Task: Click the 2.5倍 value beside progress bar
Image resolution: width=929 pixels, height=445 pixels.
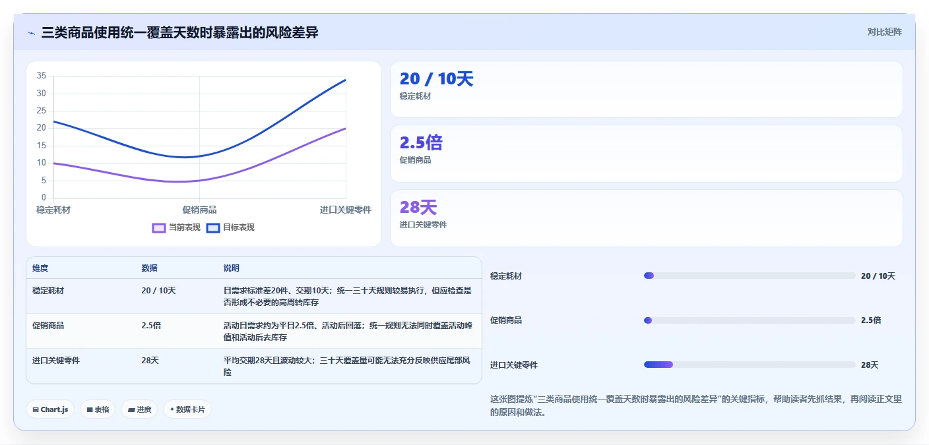Action: (871, 320)
